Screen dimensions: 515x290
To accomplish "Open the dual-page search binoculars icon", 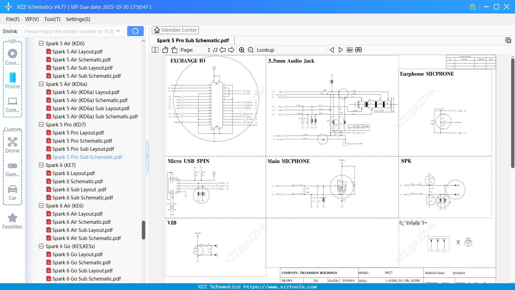I will (x=358, y=49).
